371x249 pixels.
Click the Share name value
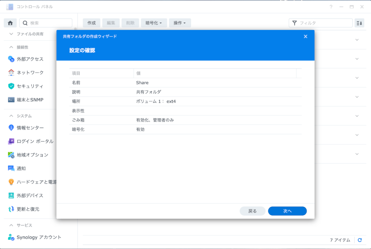(142, 83)
